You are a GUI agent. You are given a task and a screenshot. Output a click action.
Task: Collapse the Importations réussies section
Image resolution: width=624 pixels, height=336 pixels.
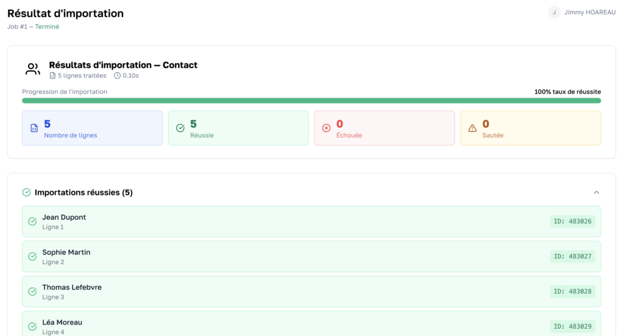[597, 192]
